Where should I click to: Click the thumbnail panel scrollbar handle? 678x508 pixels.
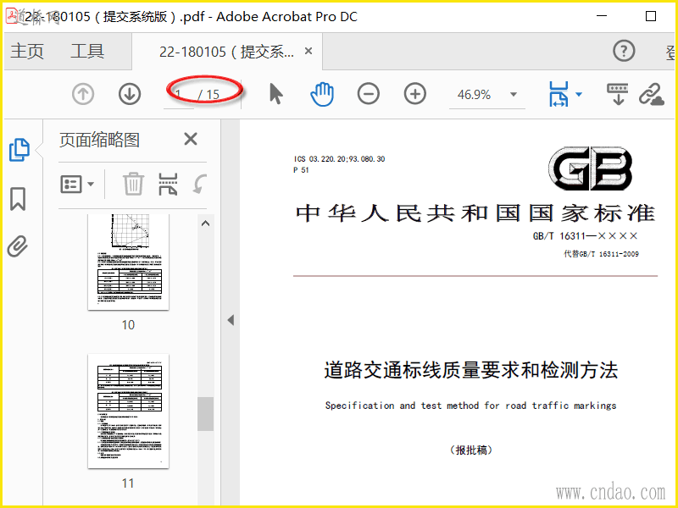tap(205, 414)
